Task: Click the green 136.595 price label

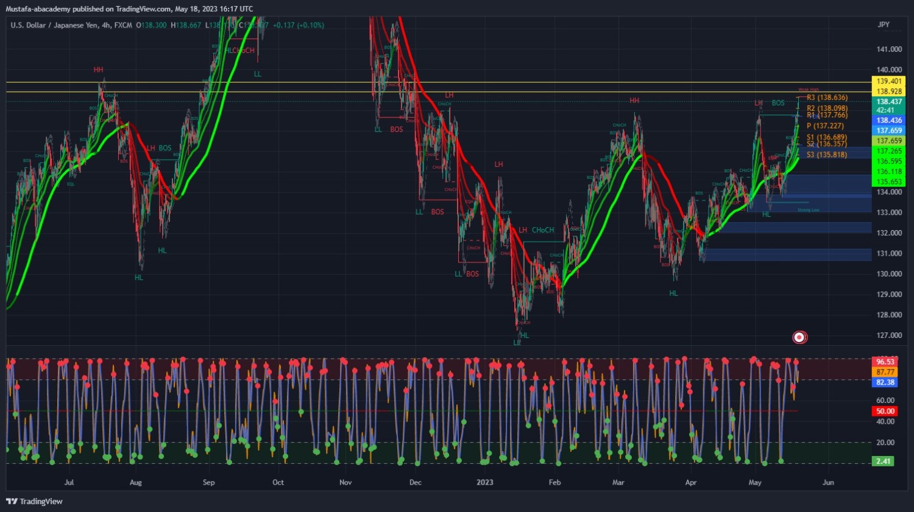Action: tap(889, 161)
